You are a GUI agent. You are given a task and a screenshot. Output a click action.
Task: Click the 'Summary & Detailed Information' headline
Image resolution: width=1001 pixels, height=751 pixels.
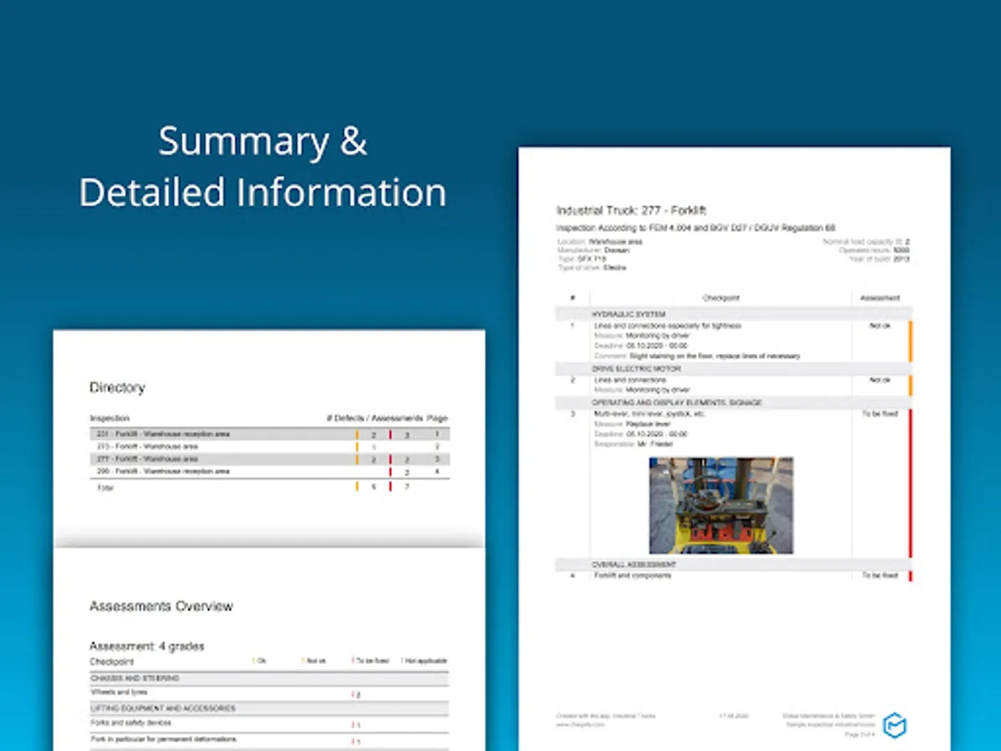click(x=263, y=167)
